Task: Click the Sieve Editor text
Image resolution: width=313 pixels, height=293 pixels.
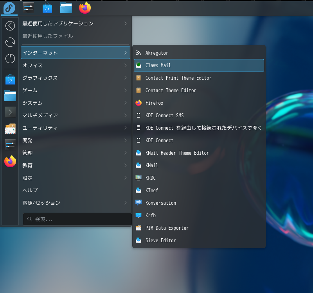Action: 160,240
